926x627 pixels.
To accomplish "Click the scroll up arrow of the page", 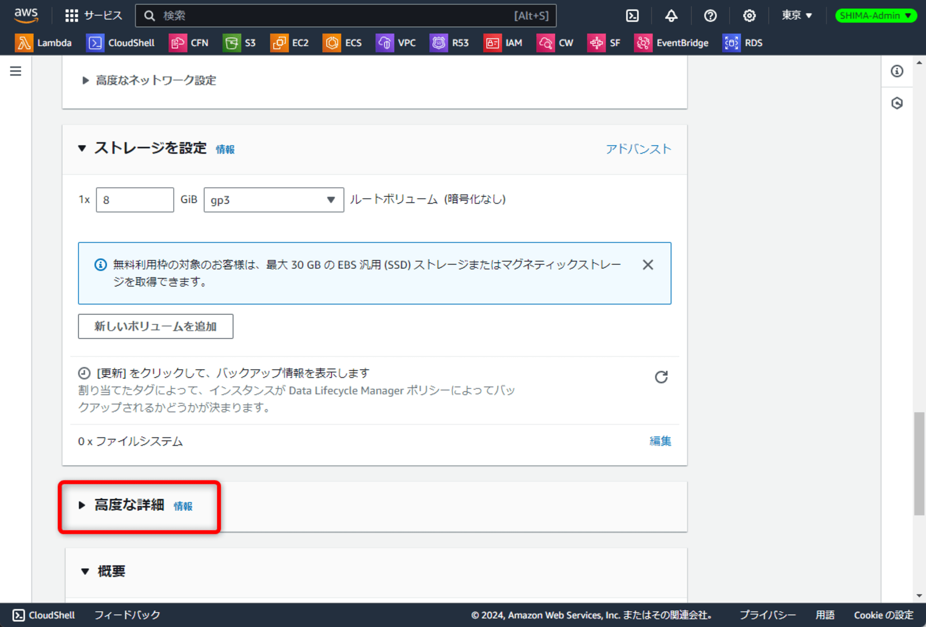I will (919, 63).
